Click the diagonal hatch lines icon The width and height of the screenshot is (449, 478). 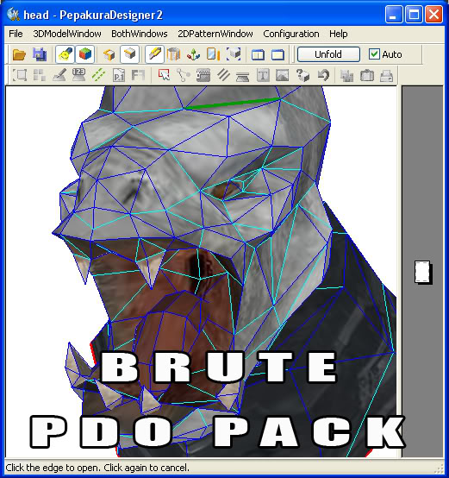223,75
